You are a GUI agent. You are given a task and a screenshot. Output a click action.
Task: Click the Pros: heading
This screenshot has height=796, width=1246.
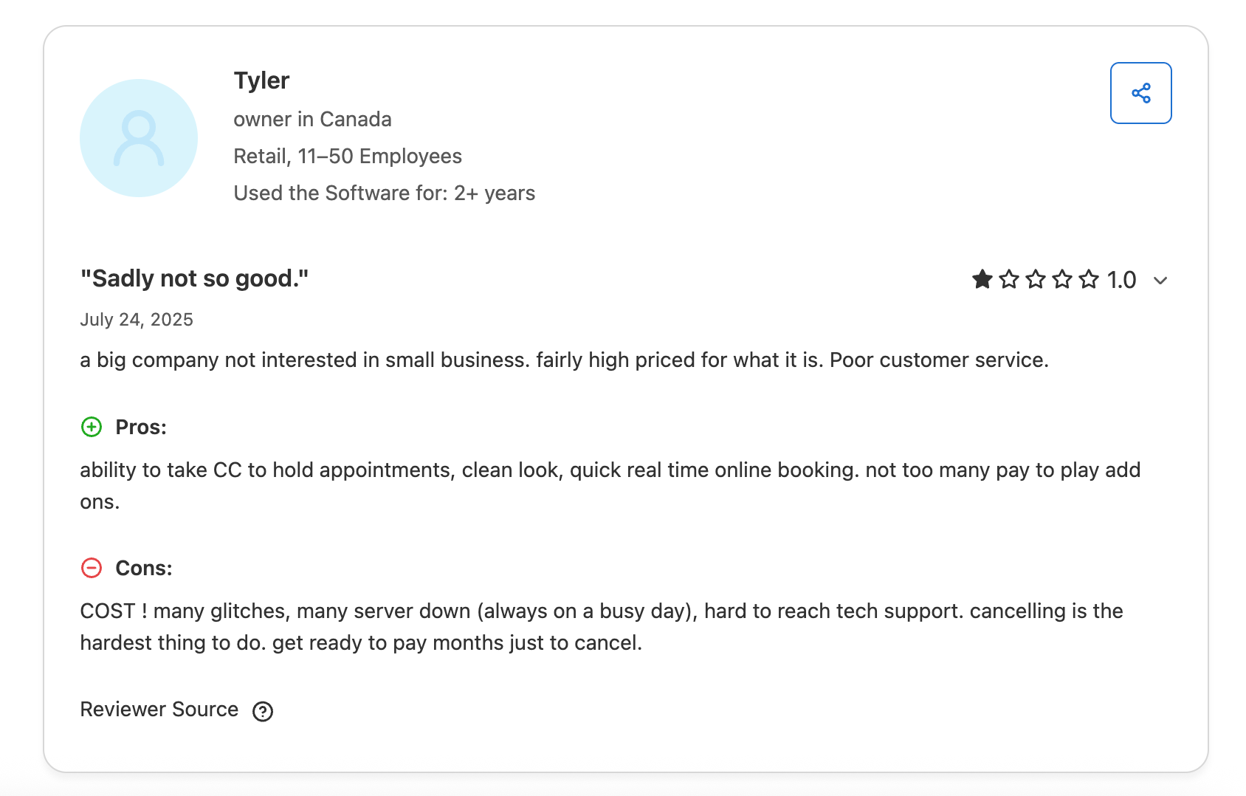141,428
